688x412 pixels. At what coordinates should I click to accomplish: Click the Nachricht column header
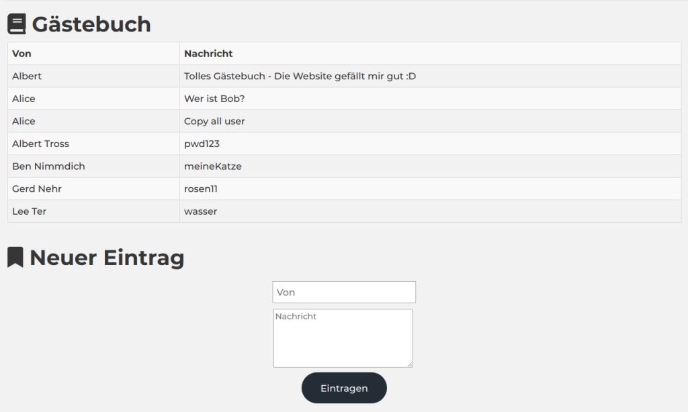(x=208, y=54)
